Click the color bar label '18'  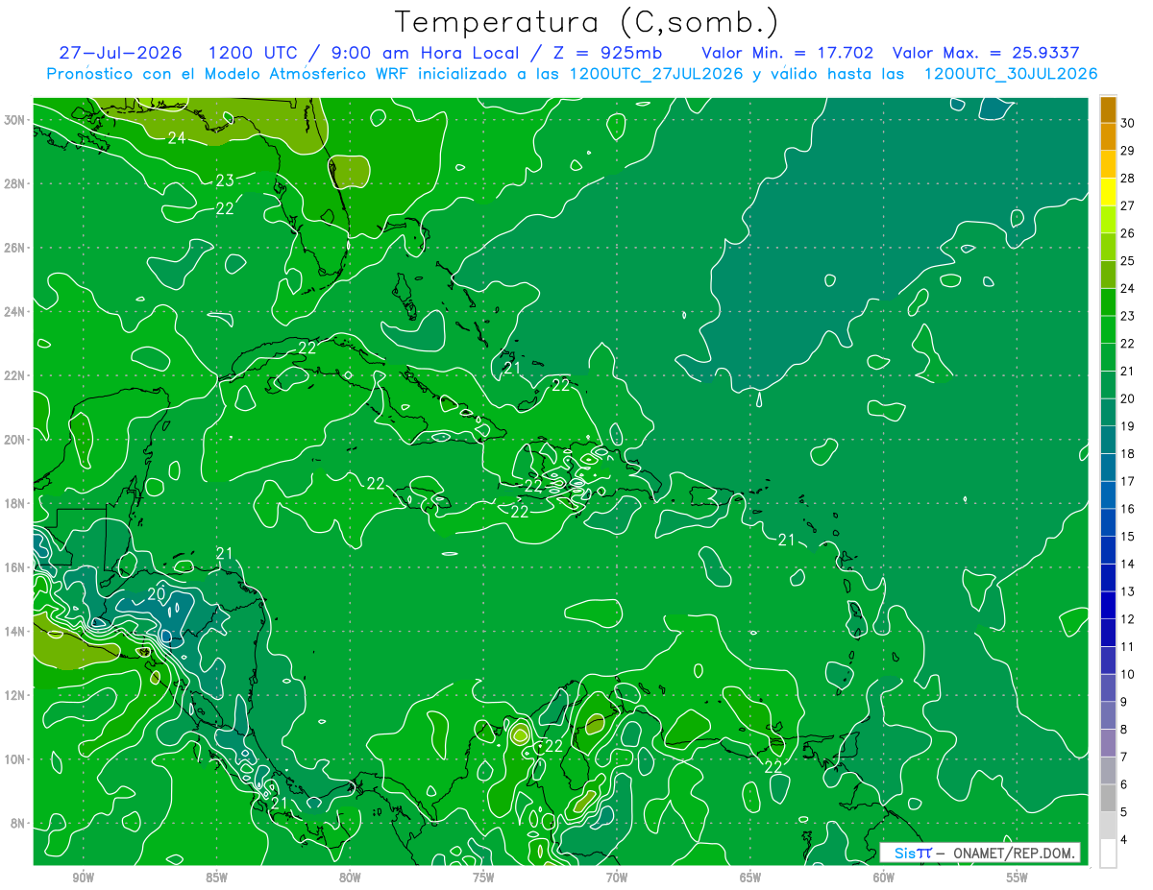click(1128, 453)
